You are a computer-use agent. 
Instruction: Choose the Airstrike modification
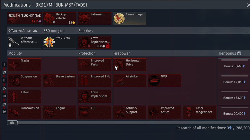click(129, 80)
